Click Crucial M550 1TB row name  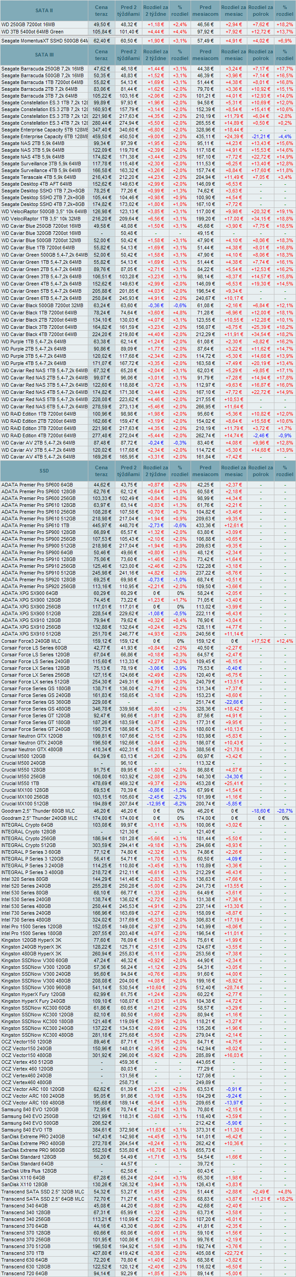click(x=20, y=783)
